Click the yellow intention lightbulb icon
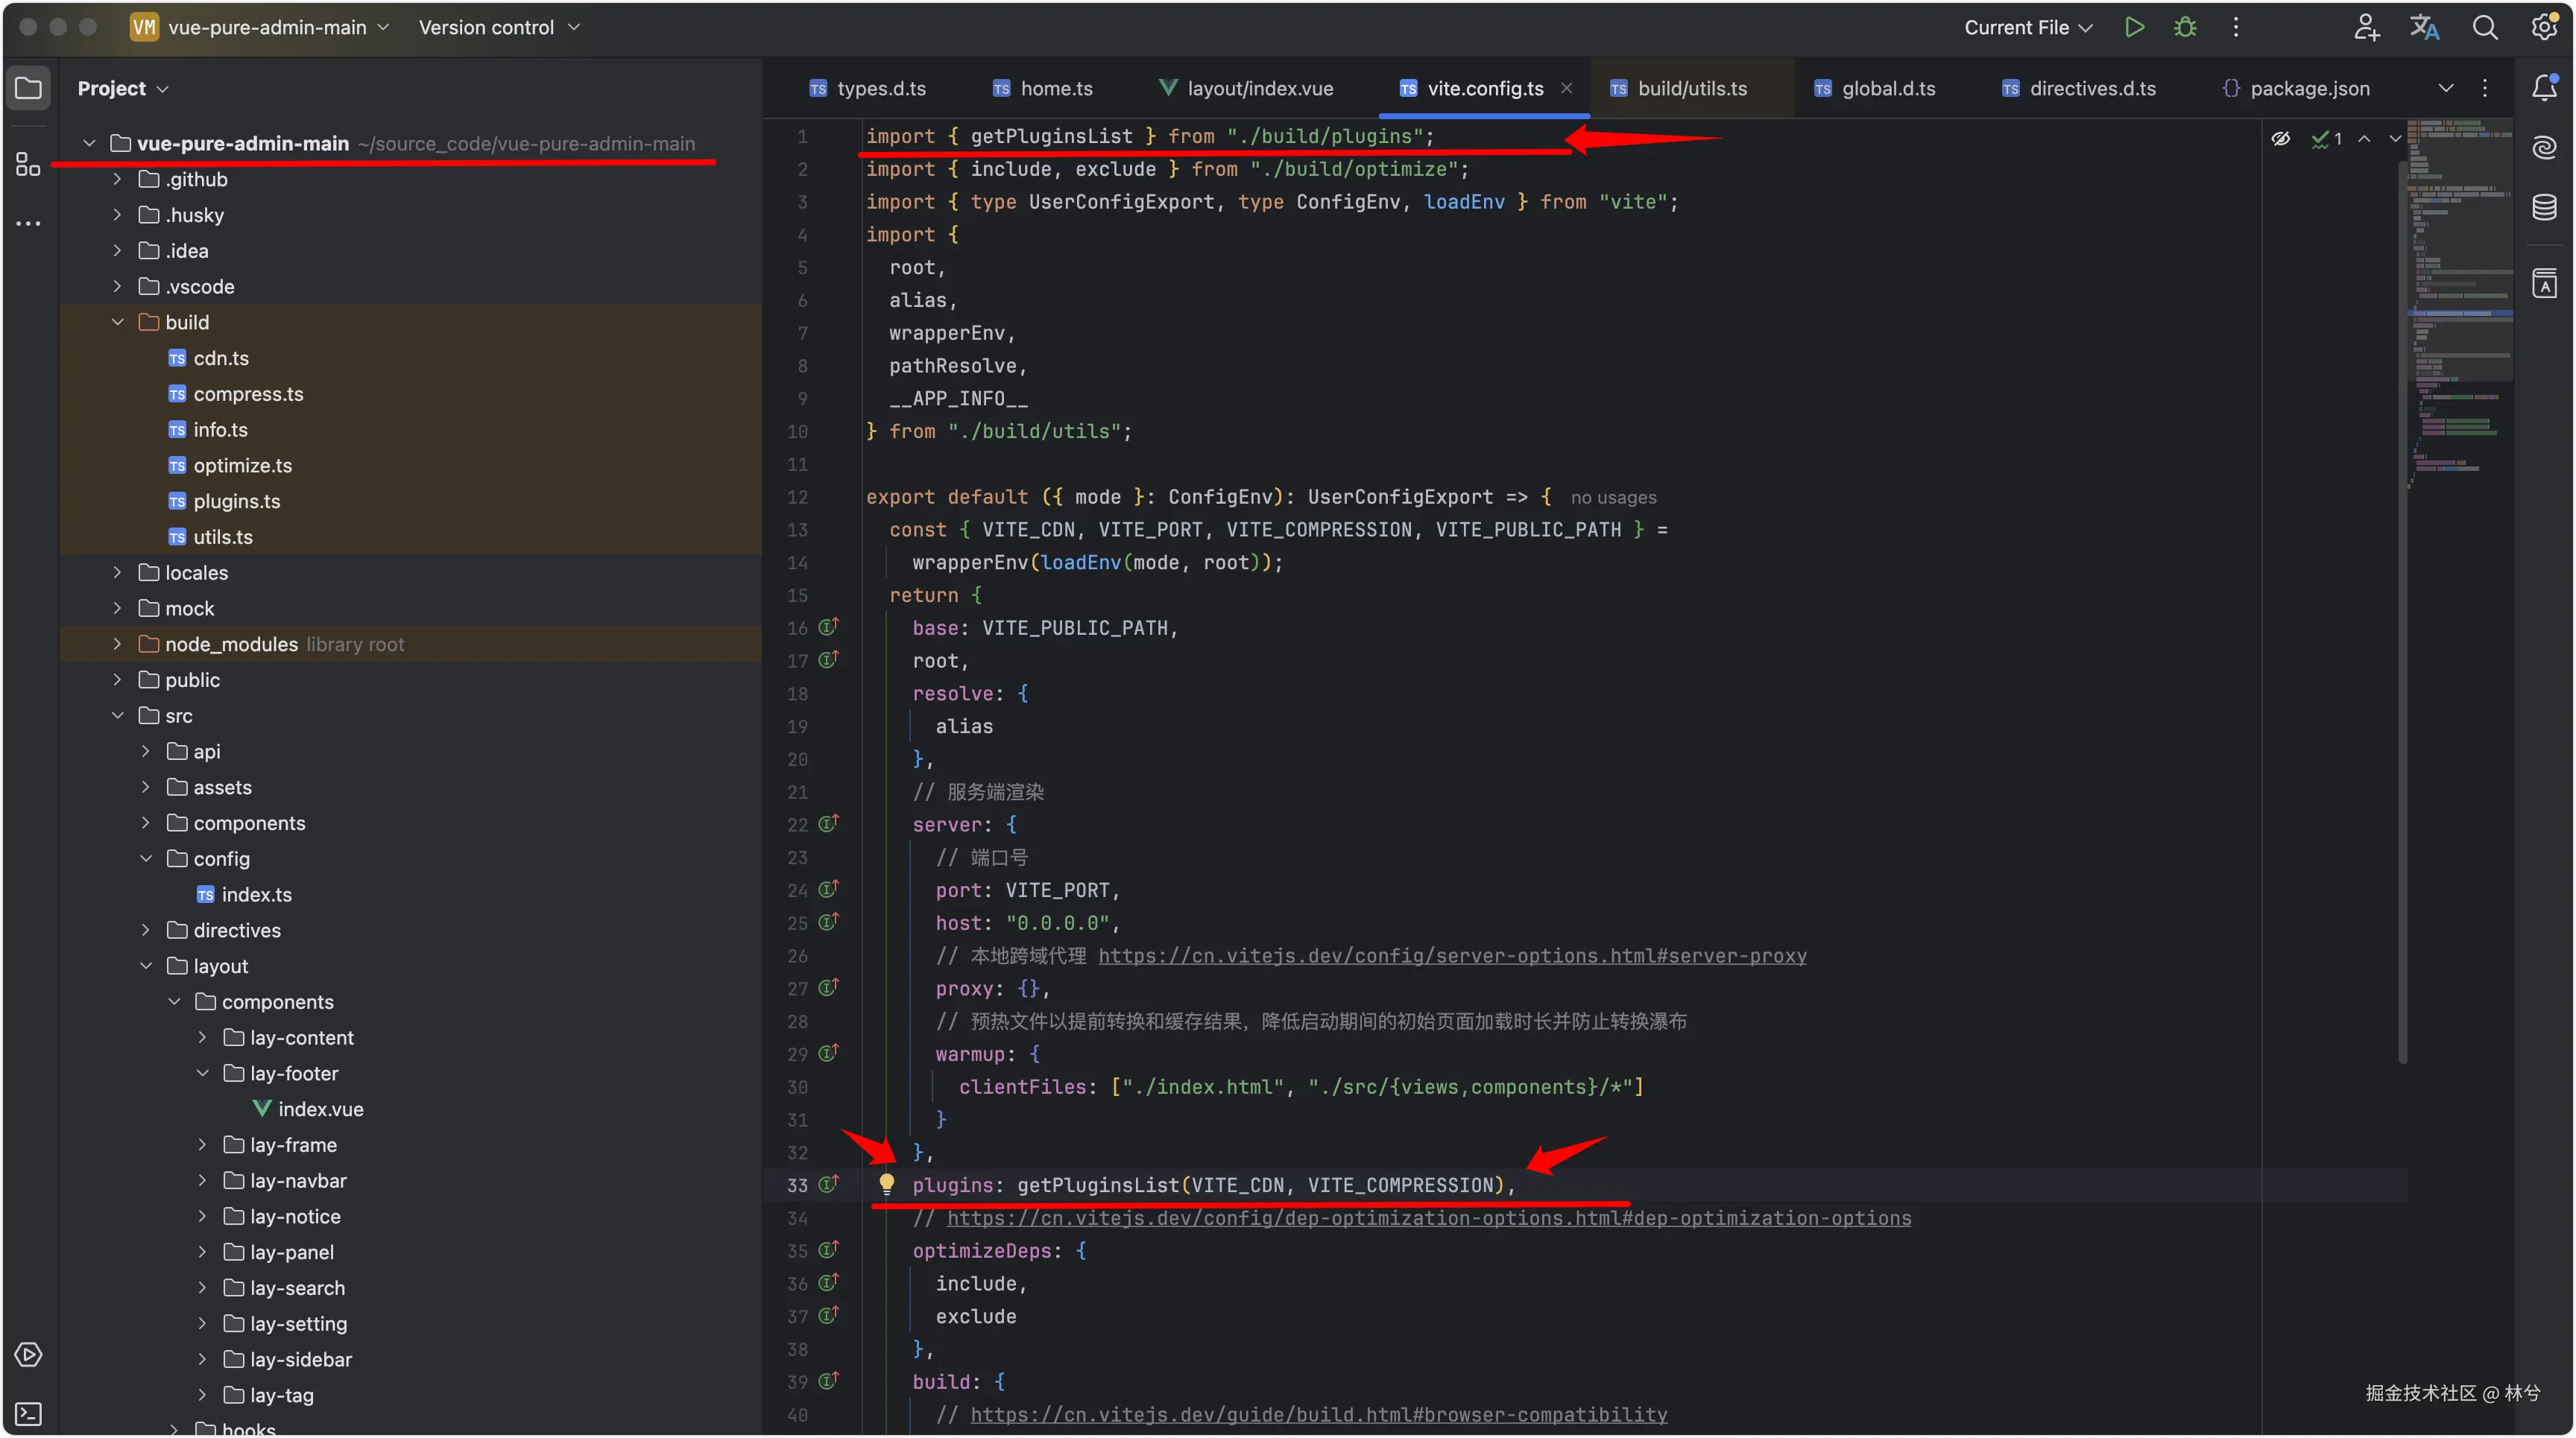This screenshot has width=2576, height=1438. 886,1184
